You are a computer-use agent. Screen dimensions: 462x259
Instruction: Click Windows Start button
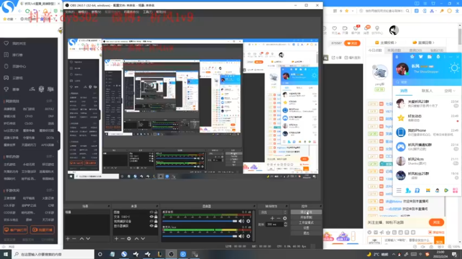[6, 254]
